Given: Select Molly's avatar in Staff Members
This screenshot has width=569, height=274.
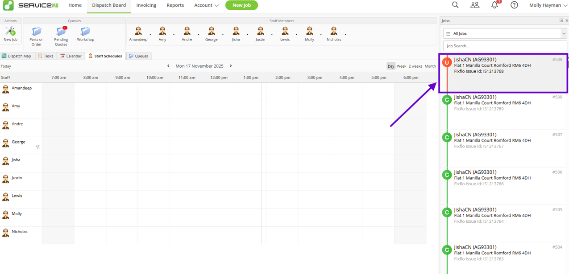Looking at the screenshot, I should 309,31.
